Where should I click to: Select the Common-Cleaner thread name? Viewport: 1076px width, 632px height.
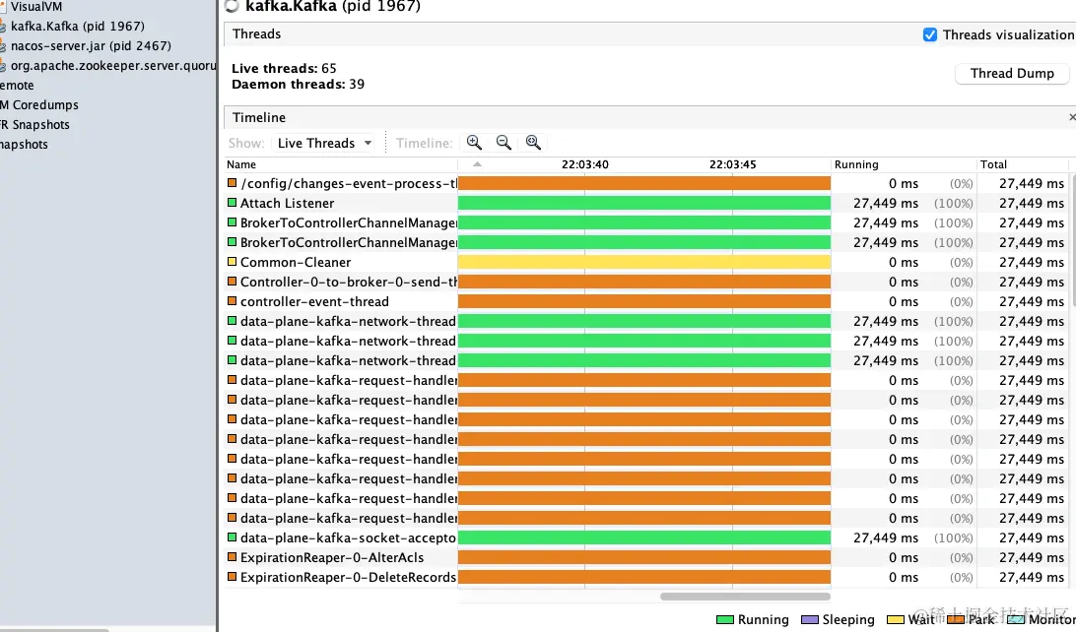click(295, 262)
